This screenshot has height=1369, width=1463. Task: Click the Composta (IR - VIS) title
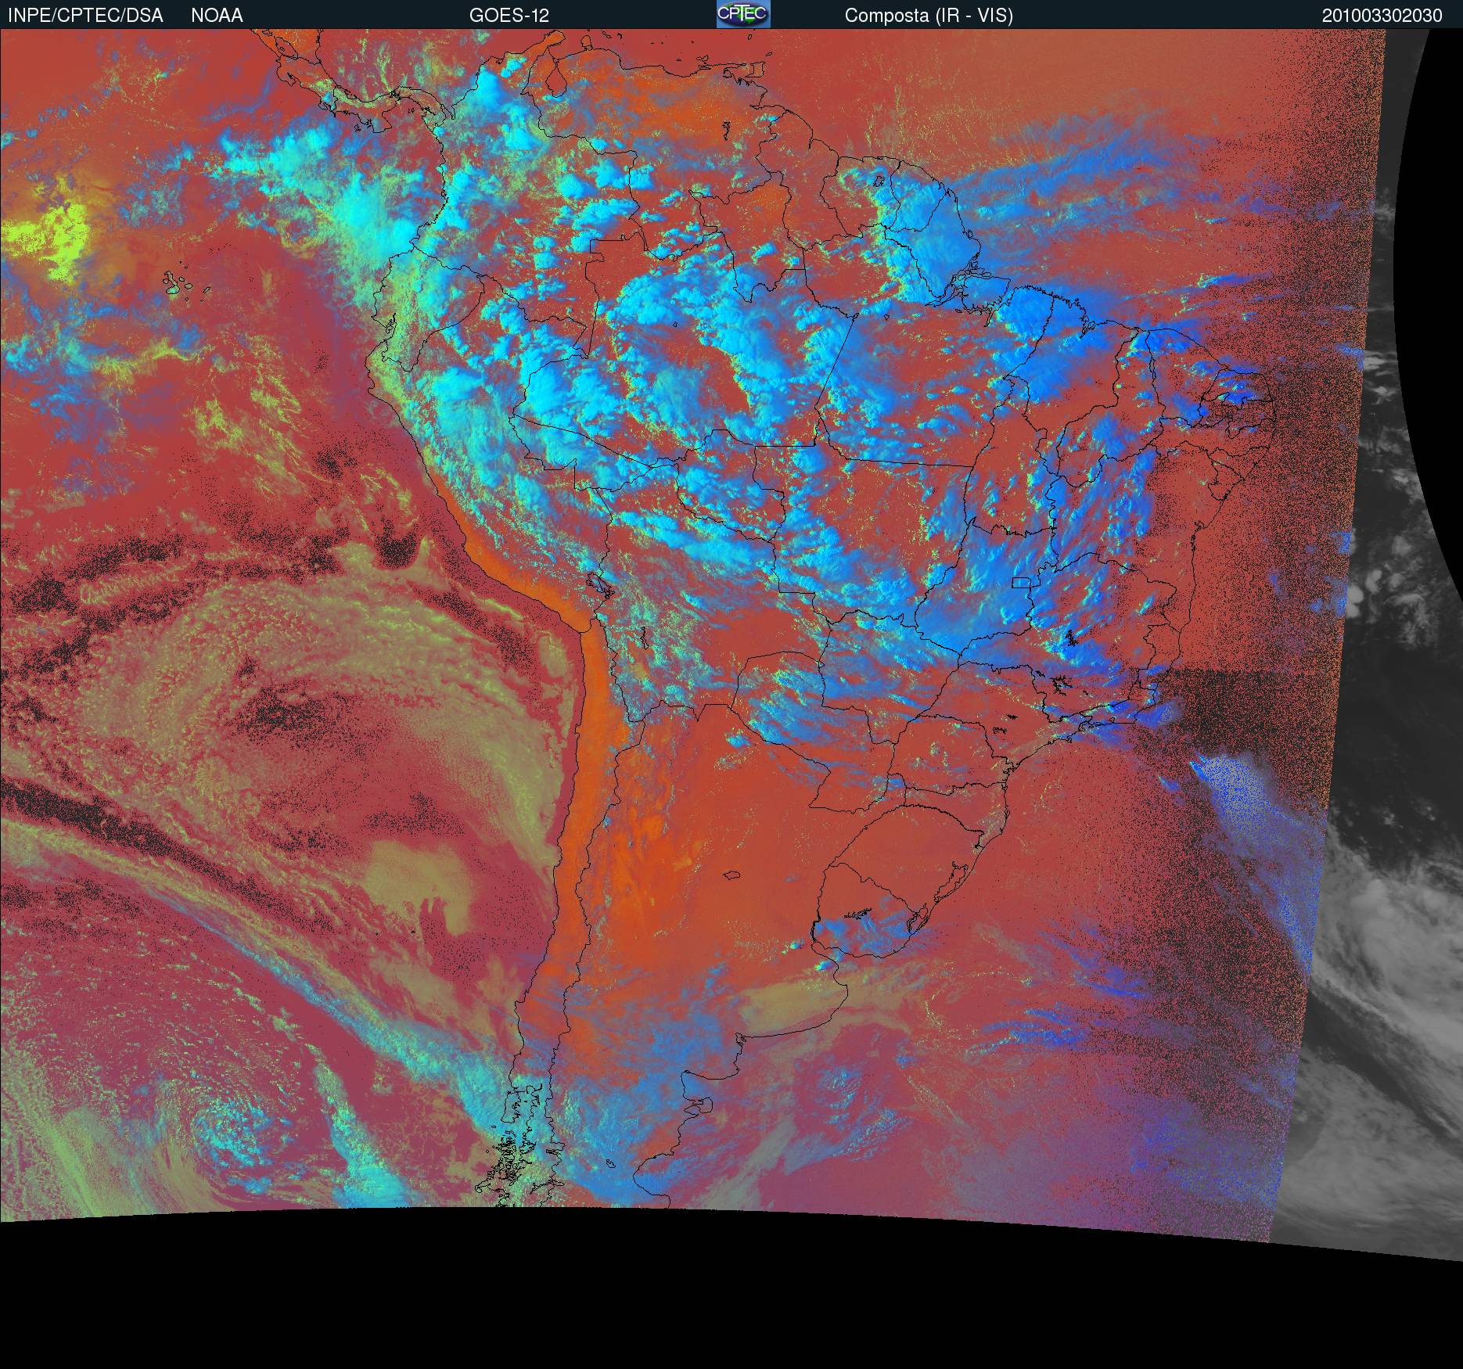coord(929,16)
